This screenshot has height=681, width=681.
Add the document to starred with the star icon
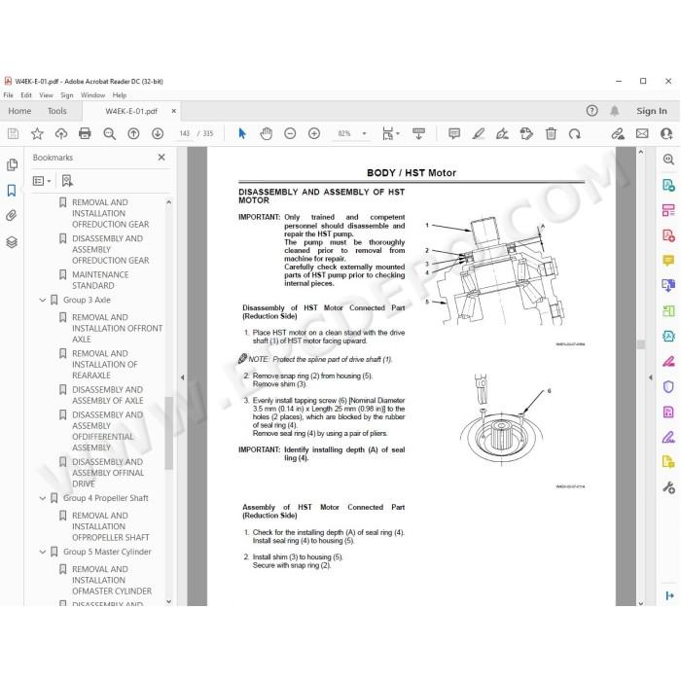pyautogui.click(x=37, y=134)
